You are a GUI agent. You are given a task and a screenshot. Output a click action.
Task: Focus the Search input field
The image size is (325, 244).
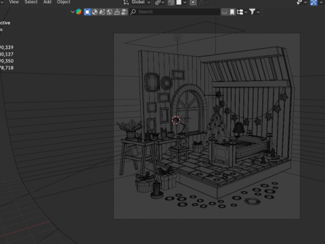tap(175, 12)
